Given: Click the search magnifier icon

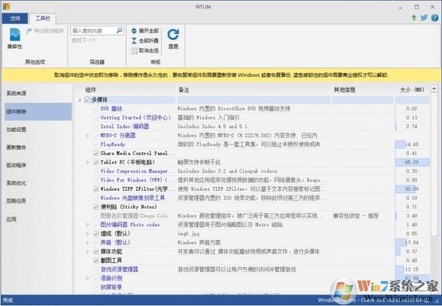Looking at the screenshot, I should click(120, 30).
